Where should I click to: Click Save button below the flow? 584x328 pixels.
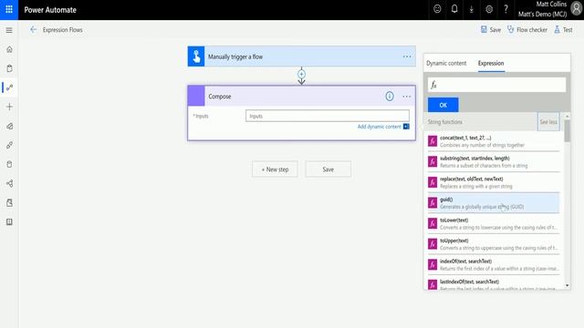click(328, 169)
